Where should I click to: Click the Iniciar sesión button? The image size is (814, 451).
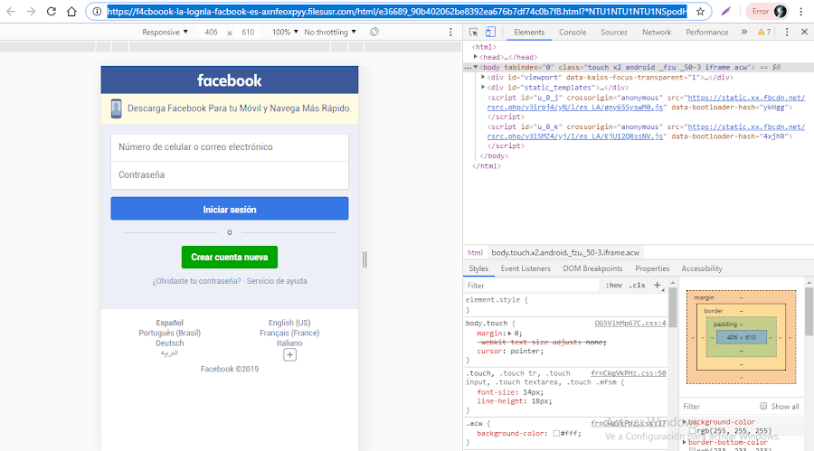(x=230, y=209)
